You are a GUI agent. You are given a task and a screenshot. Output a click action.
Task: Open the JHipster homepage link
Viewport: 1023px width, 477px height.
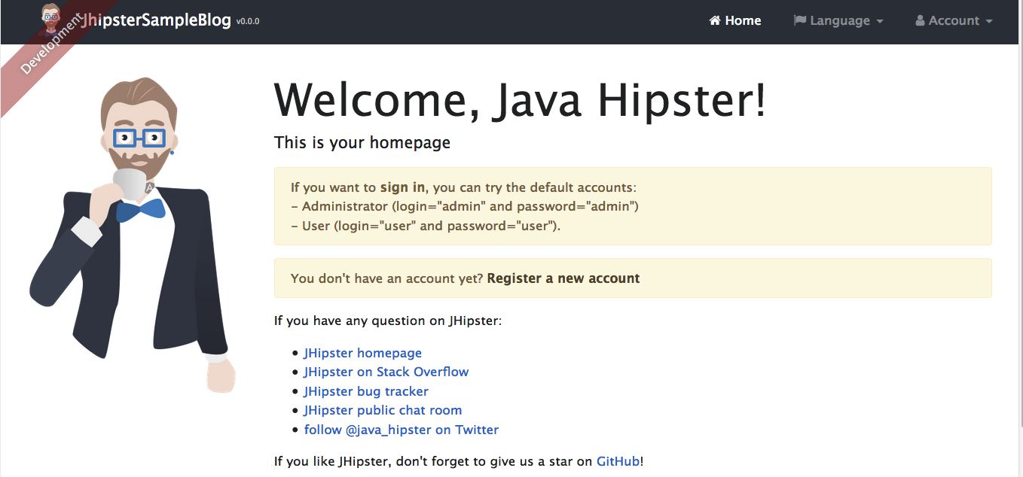tap(362, 353)
